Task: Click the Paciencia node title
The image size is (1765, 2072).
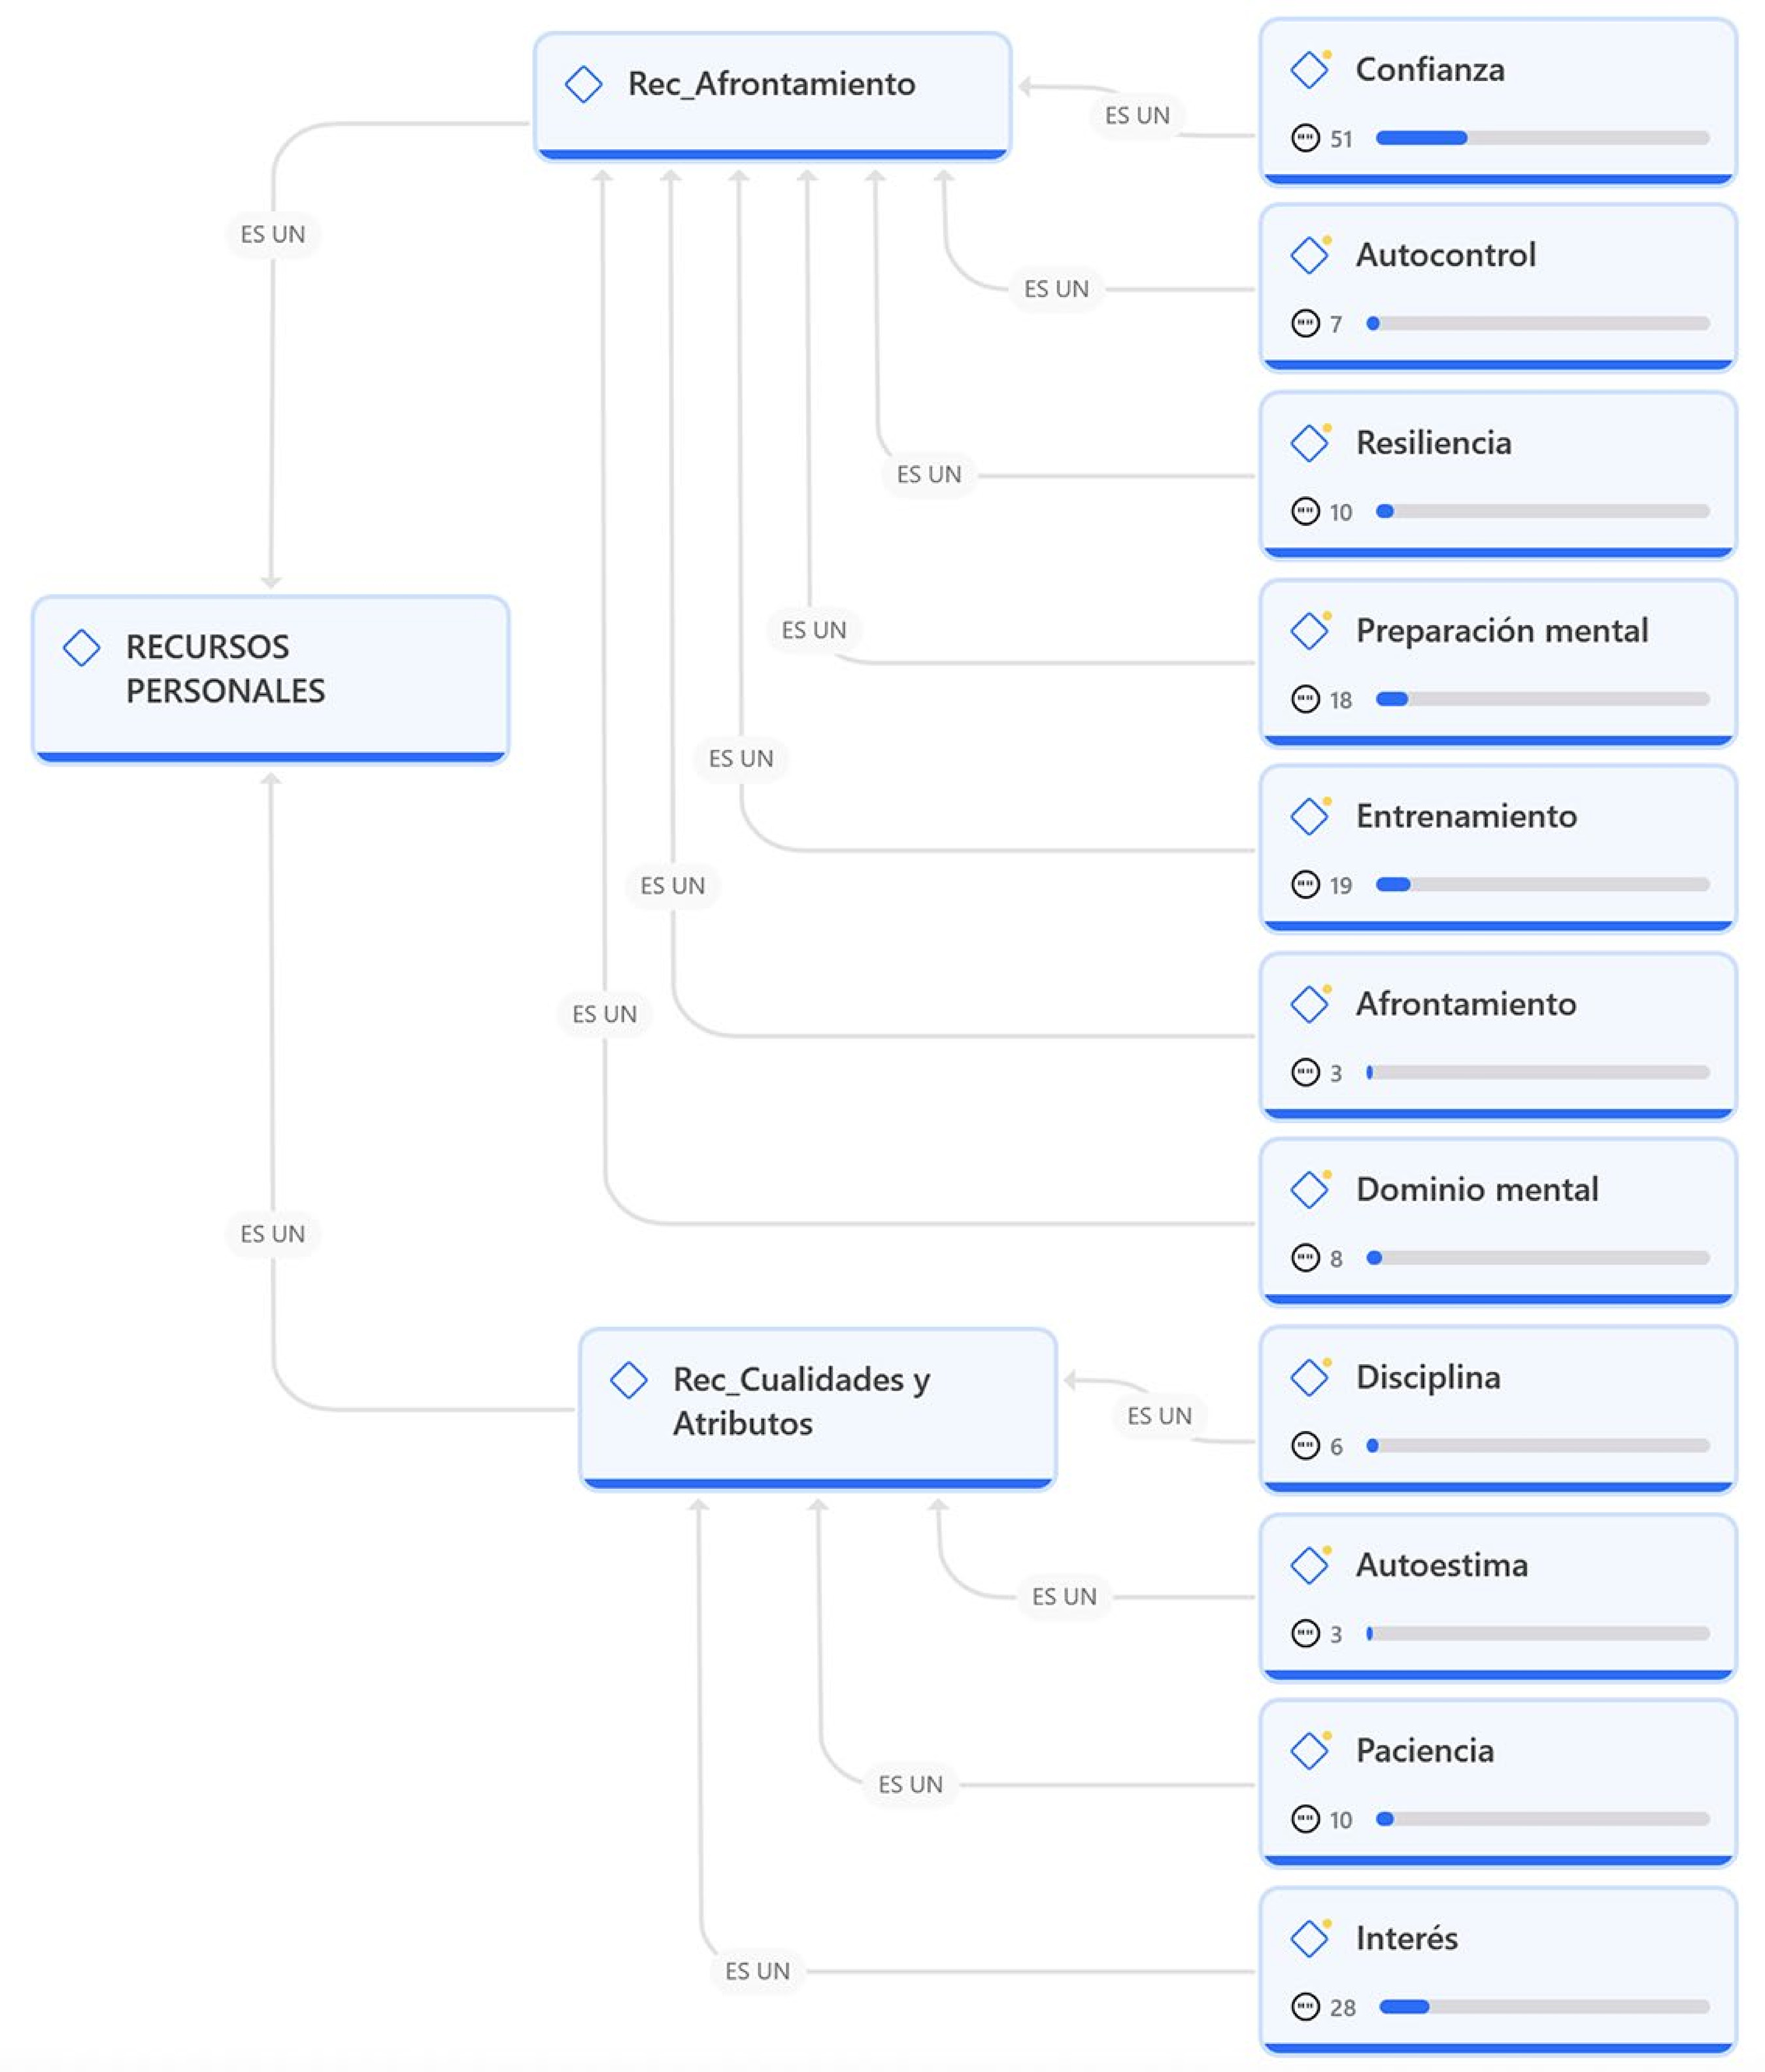Action: click(x=1424, y=1751)
